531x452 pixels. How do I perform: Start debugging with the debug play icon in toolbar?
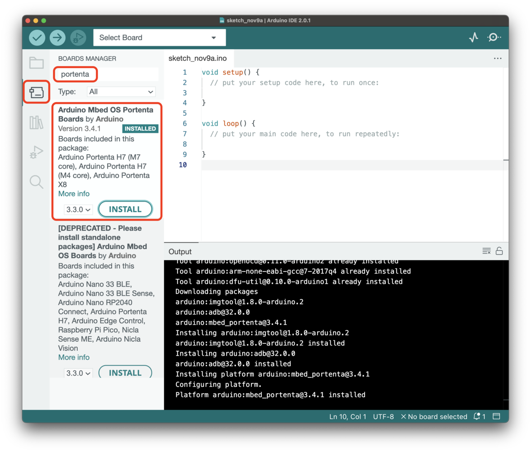[x=78, y=38]
